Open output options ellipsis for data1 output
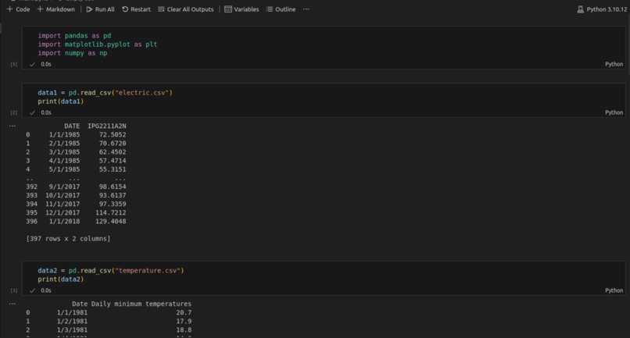Image resolution: width=630 pixels, height=338 pixels. (x=13, y=126)
